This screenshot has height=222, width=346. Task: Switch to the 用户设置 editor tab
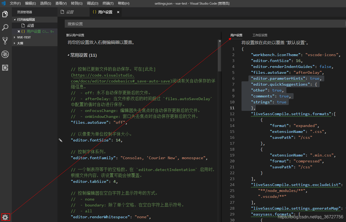point(106,12)
